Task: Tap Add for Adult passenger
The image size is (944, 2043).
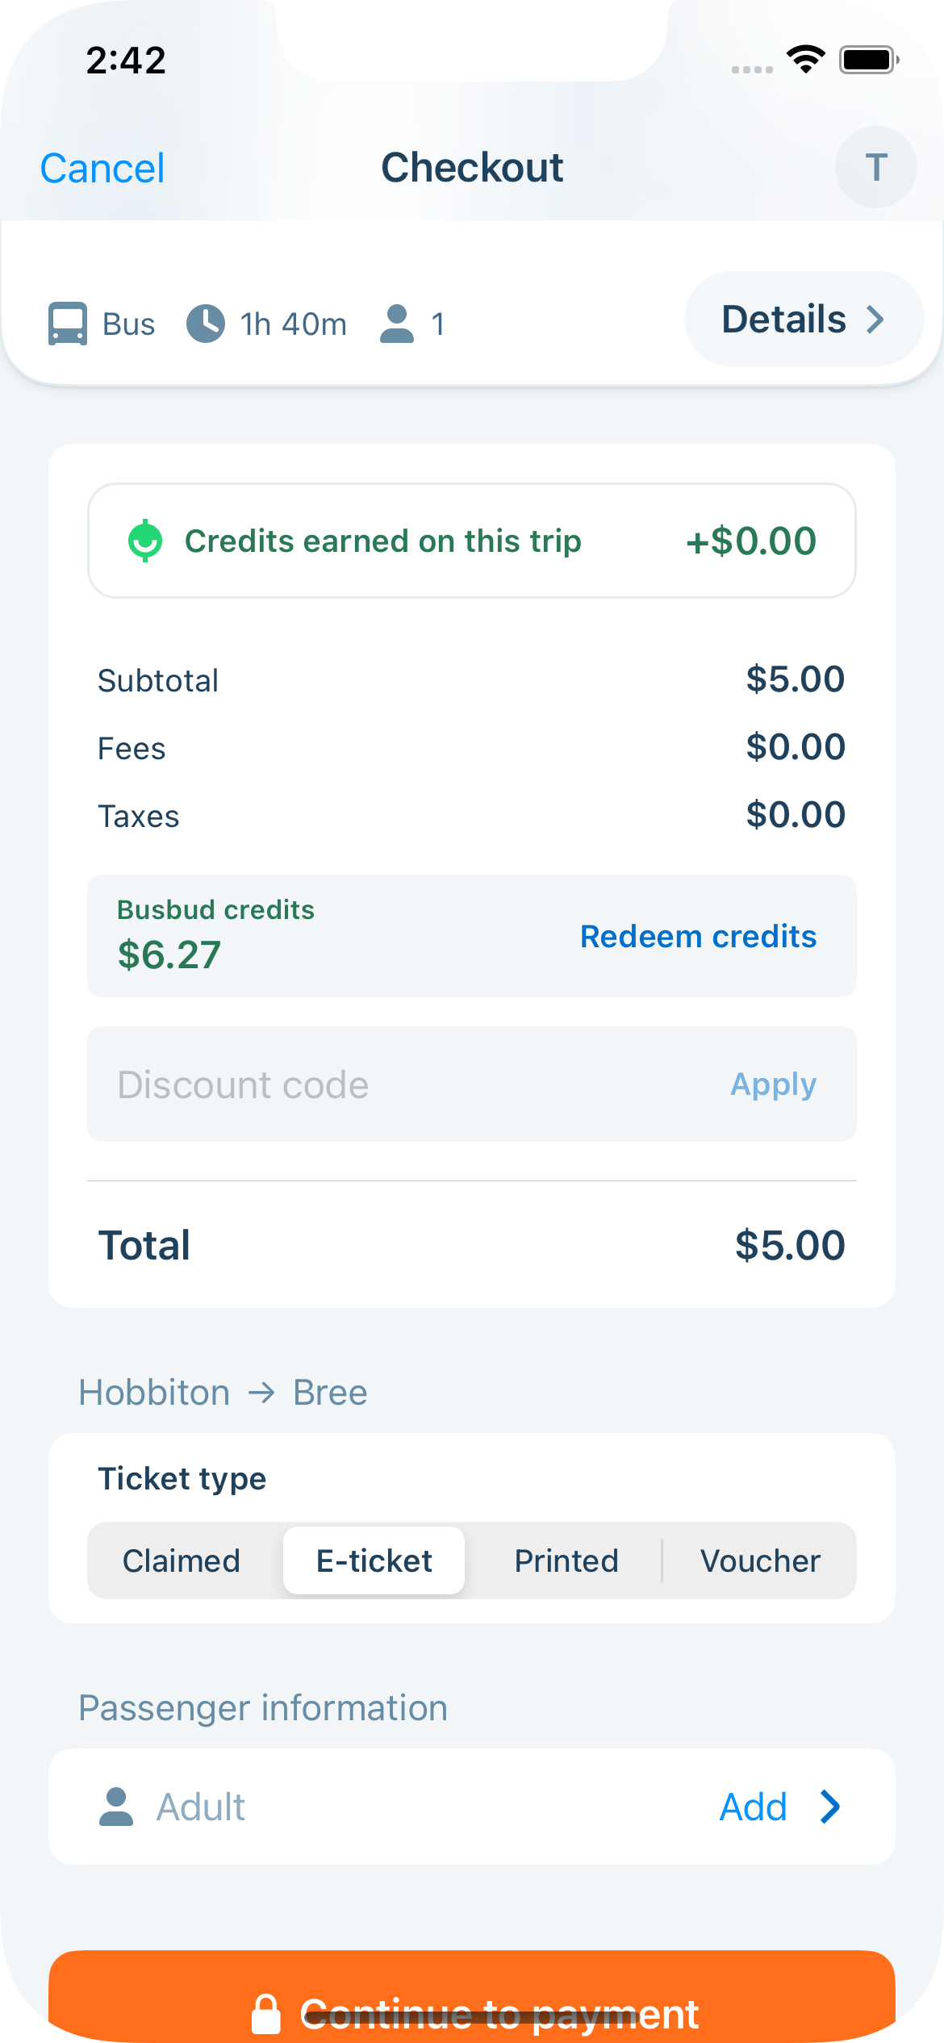Action: 754,1807
